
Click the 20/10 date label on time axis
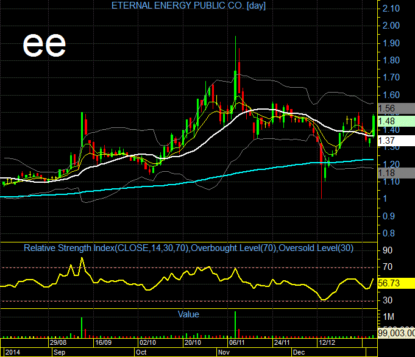click(193, 342)
